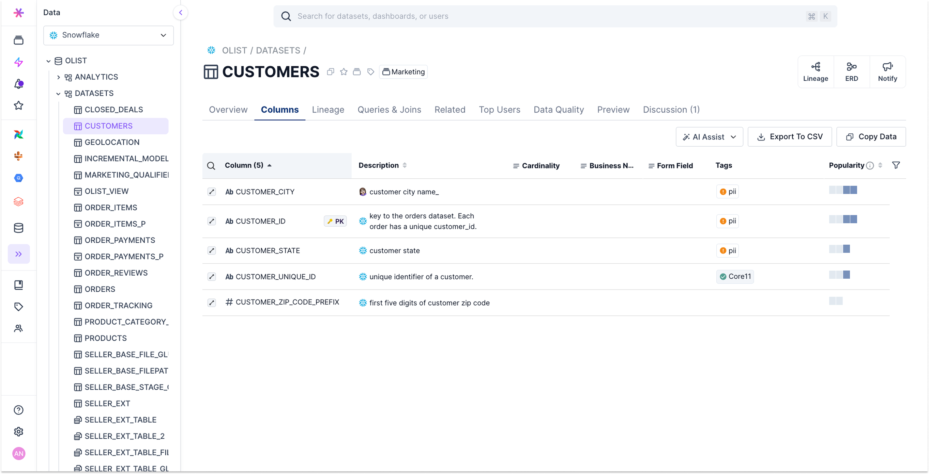
Task: Expand the ANALYTICS schema tree node
Action: [58, 77]
